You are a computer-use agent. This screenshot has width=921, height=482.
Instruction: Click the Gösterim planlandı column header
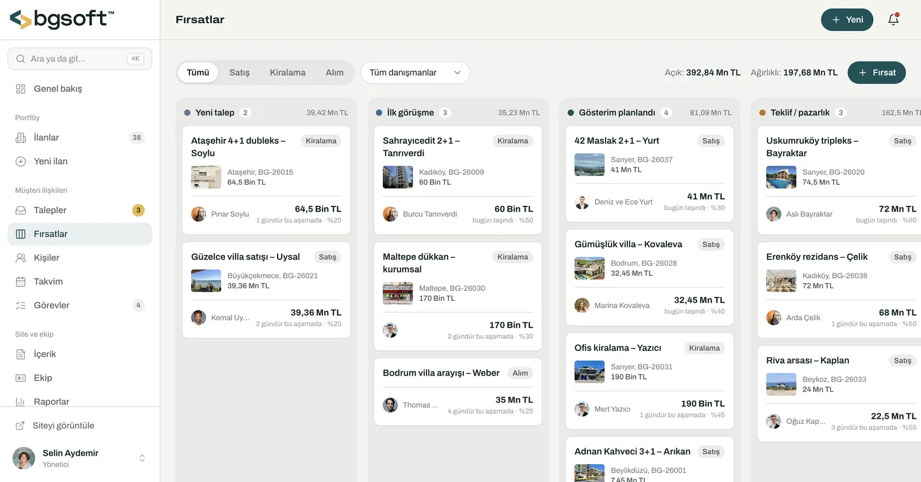click(x=650, y=113)
